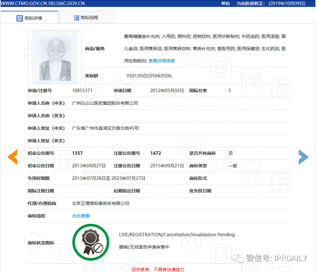Click the applicant name 广州白云山医药集团股份有限公司
317x272 pixels.
pyautogui.click(x=104, y=103)
